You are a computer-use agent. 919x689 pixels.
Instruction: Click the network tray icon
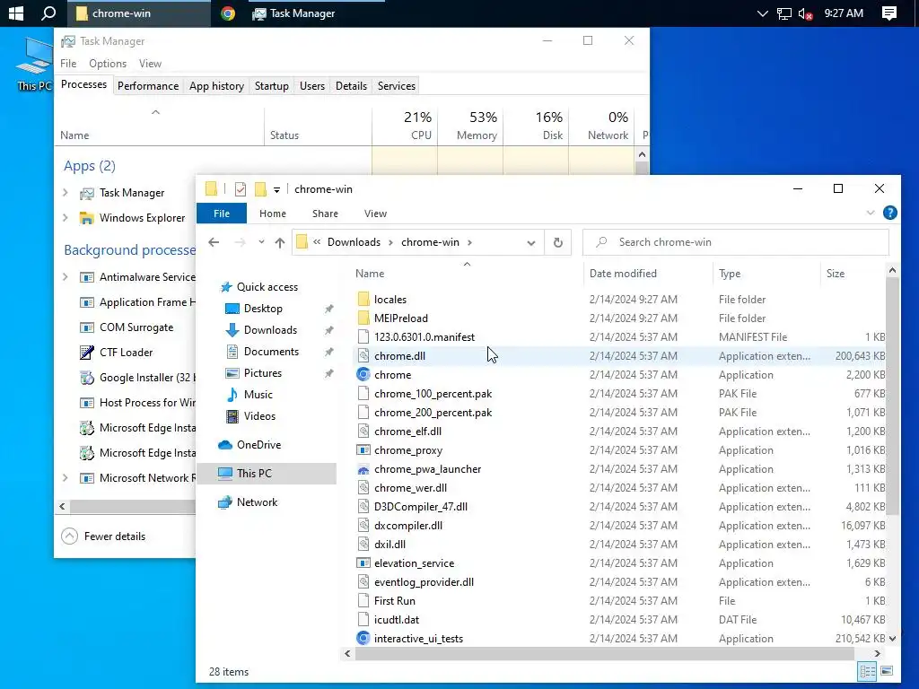784,13
